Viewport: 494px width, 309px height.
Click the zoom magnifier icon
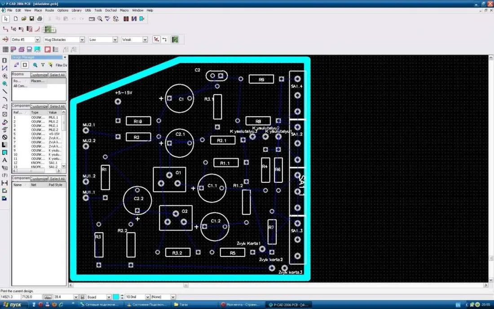point(100,19)
